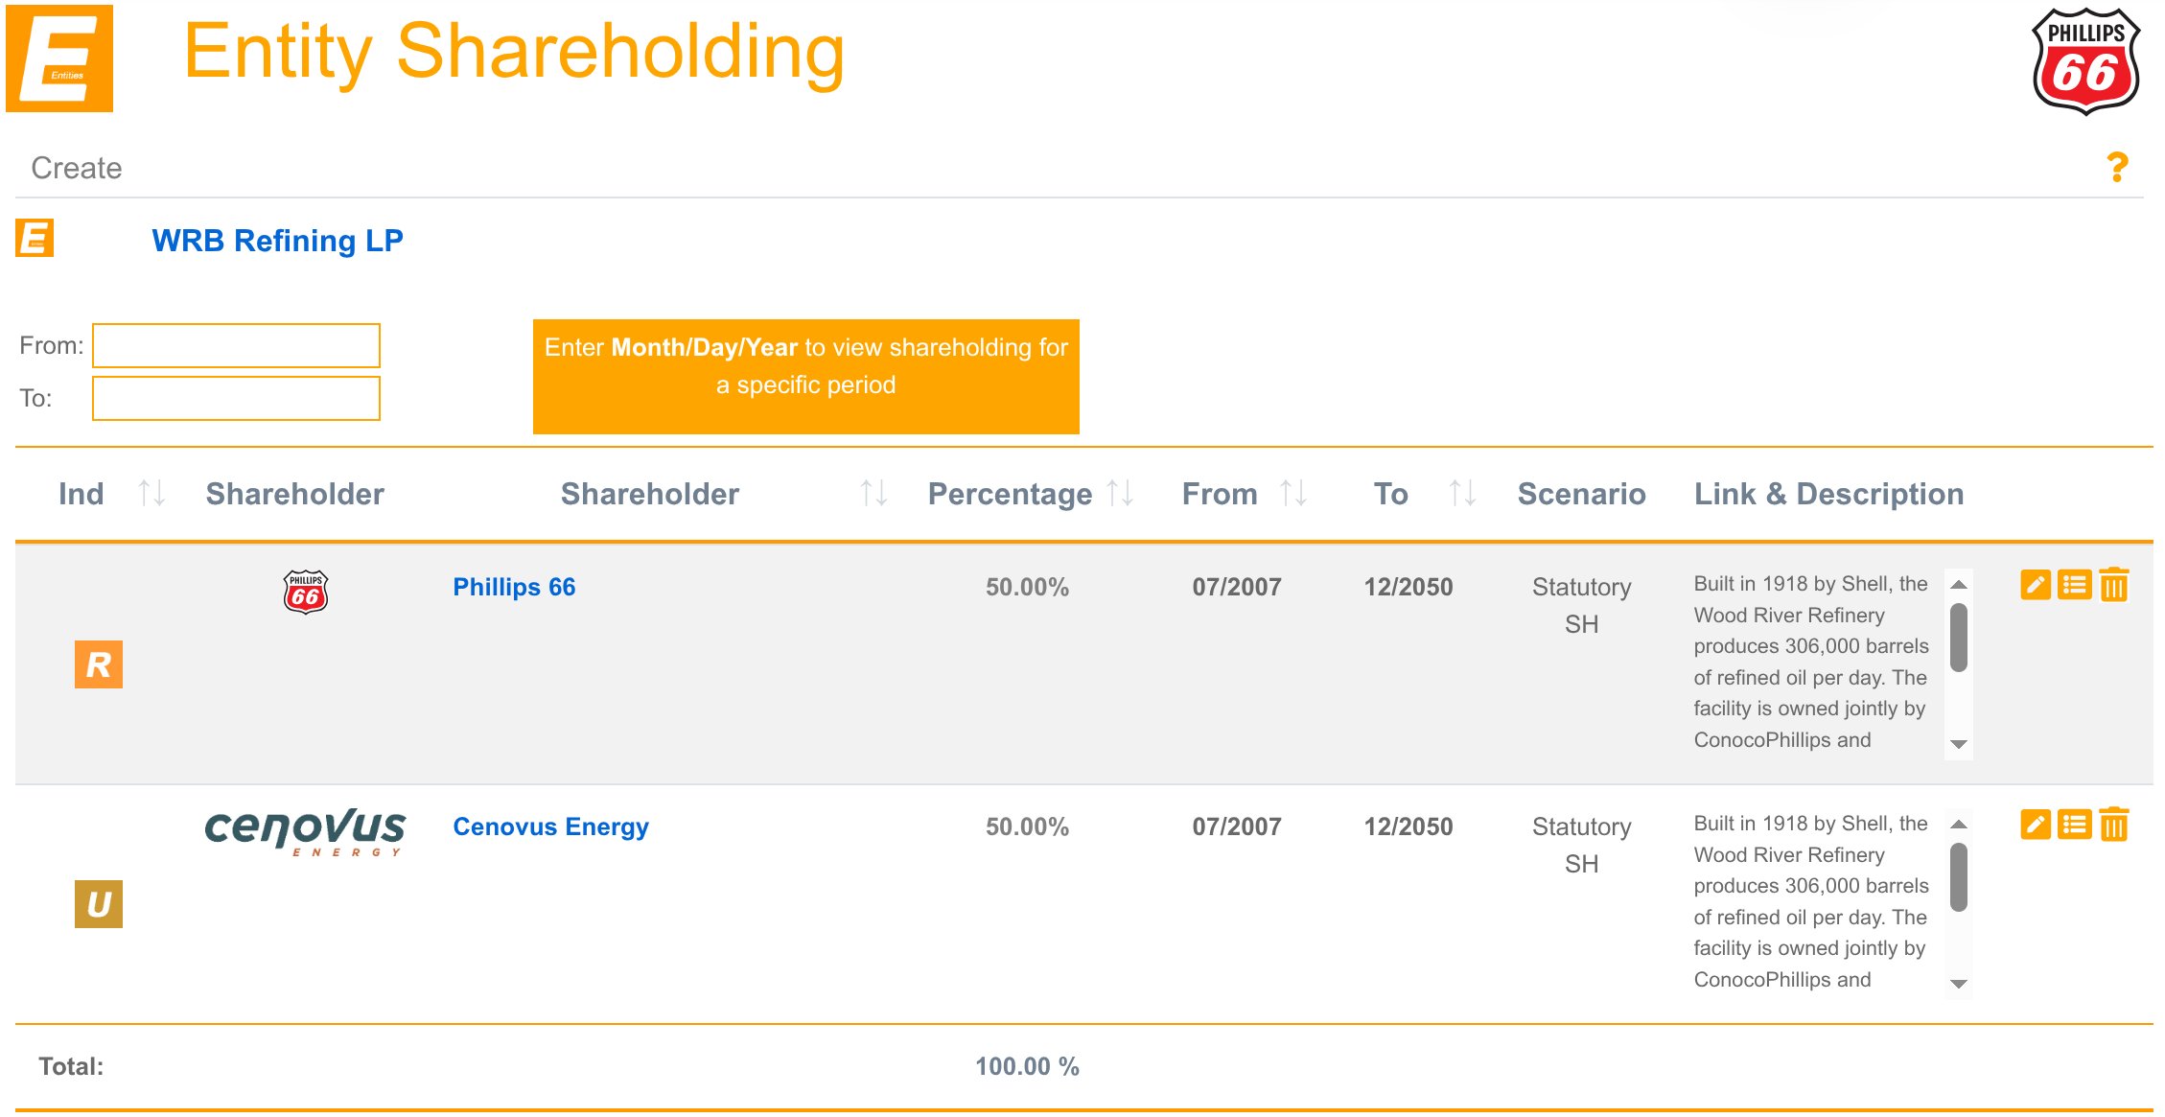Click the Phillips 66 shareholder logo in table
This screenshot has width=2165, height=1117.
tap(306, 592)
